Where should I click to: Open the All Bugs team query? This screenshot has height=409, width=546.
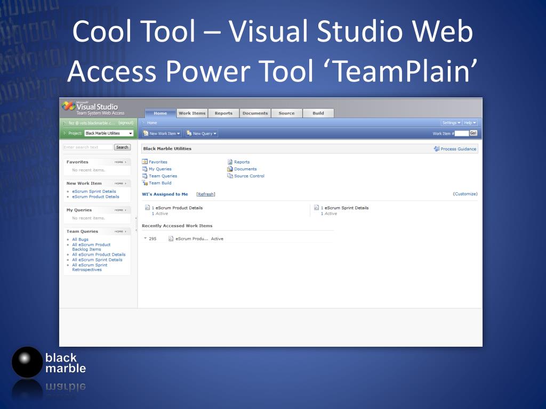[80, 239]
